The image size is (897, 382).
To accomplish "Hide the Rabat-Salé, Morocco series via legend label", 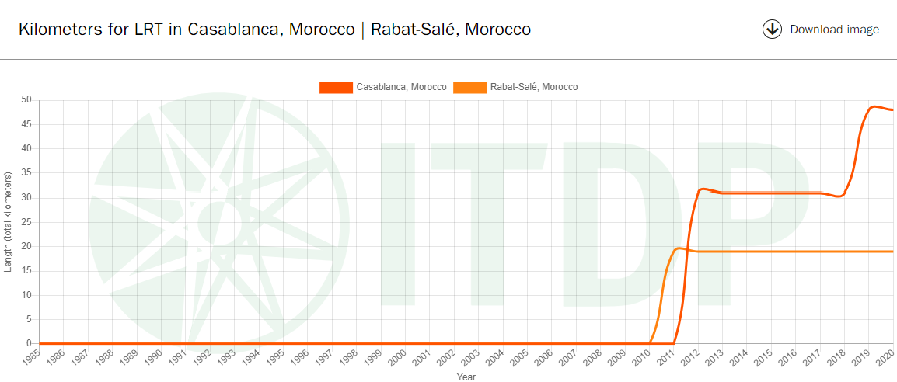I will [x=533, y=87].
